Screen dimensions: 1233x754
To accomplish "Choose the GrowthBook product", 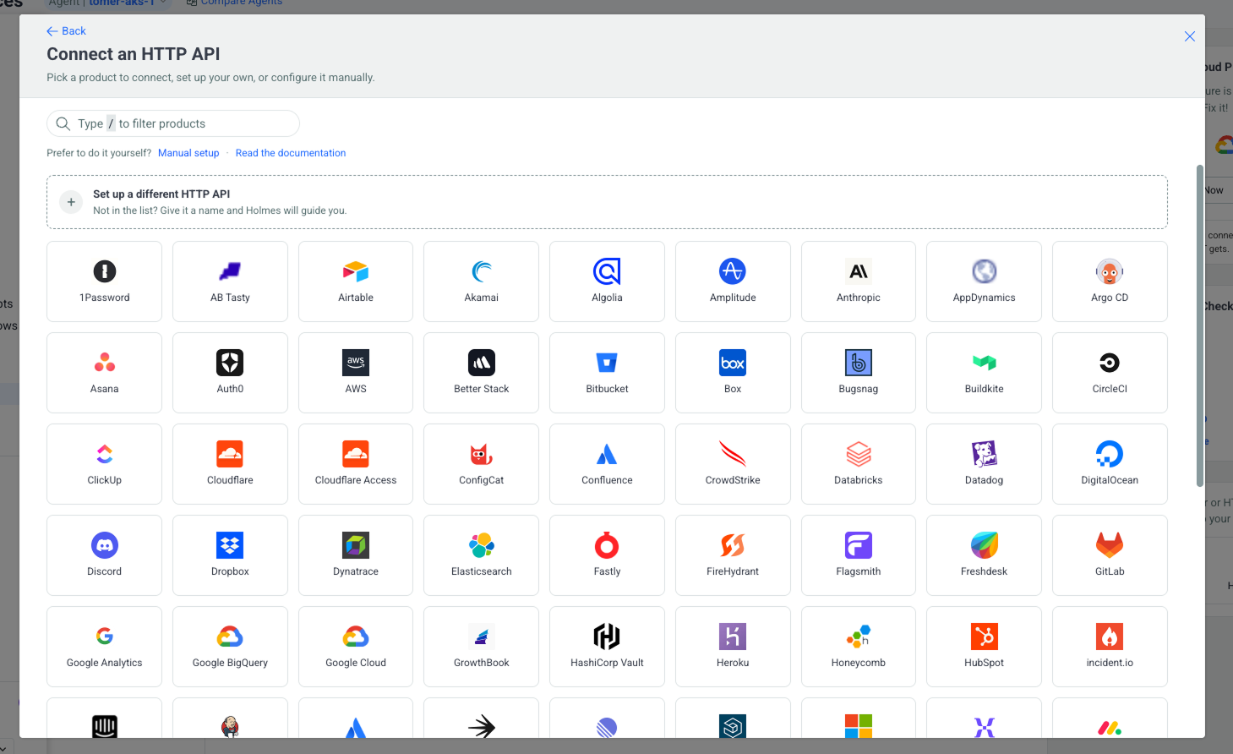I will (x=481, y=647).
